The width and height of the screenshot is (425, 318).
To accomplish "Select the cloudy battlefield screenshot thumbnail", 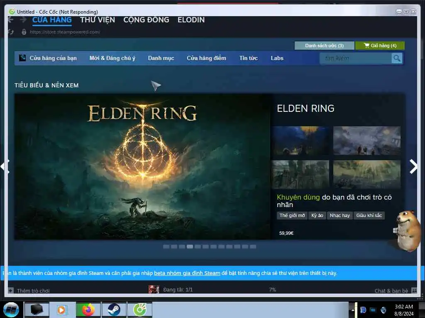I will [367, 141].
